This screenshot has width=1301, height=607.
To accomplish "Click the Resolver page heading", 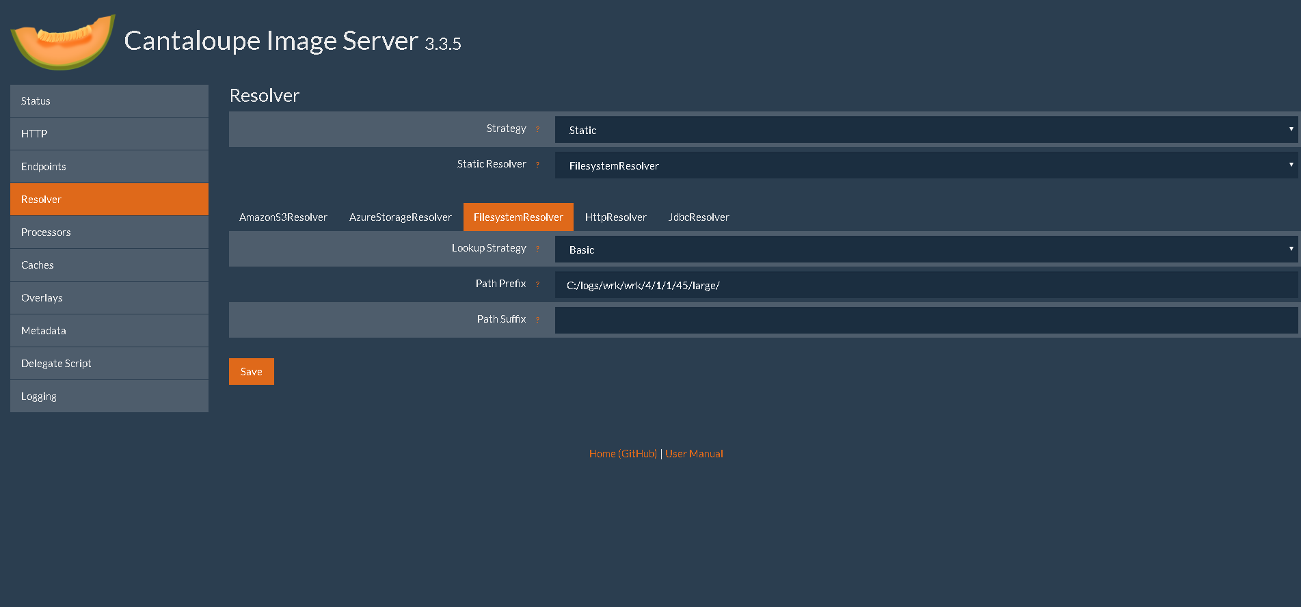I will pyautogui.click(x=265, y=96).
